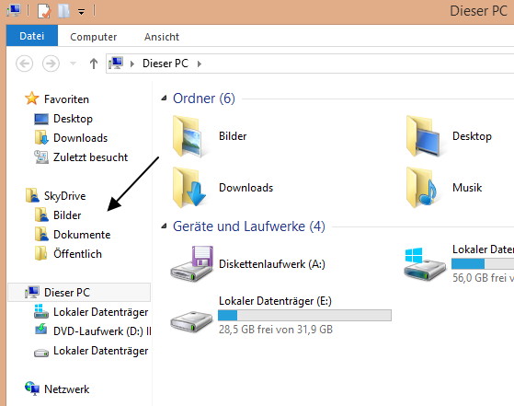This screenshot has width=514, height=406.
Task: Click the PC icon in the address bar
Action: point(116,63)
